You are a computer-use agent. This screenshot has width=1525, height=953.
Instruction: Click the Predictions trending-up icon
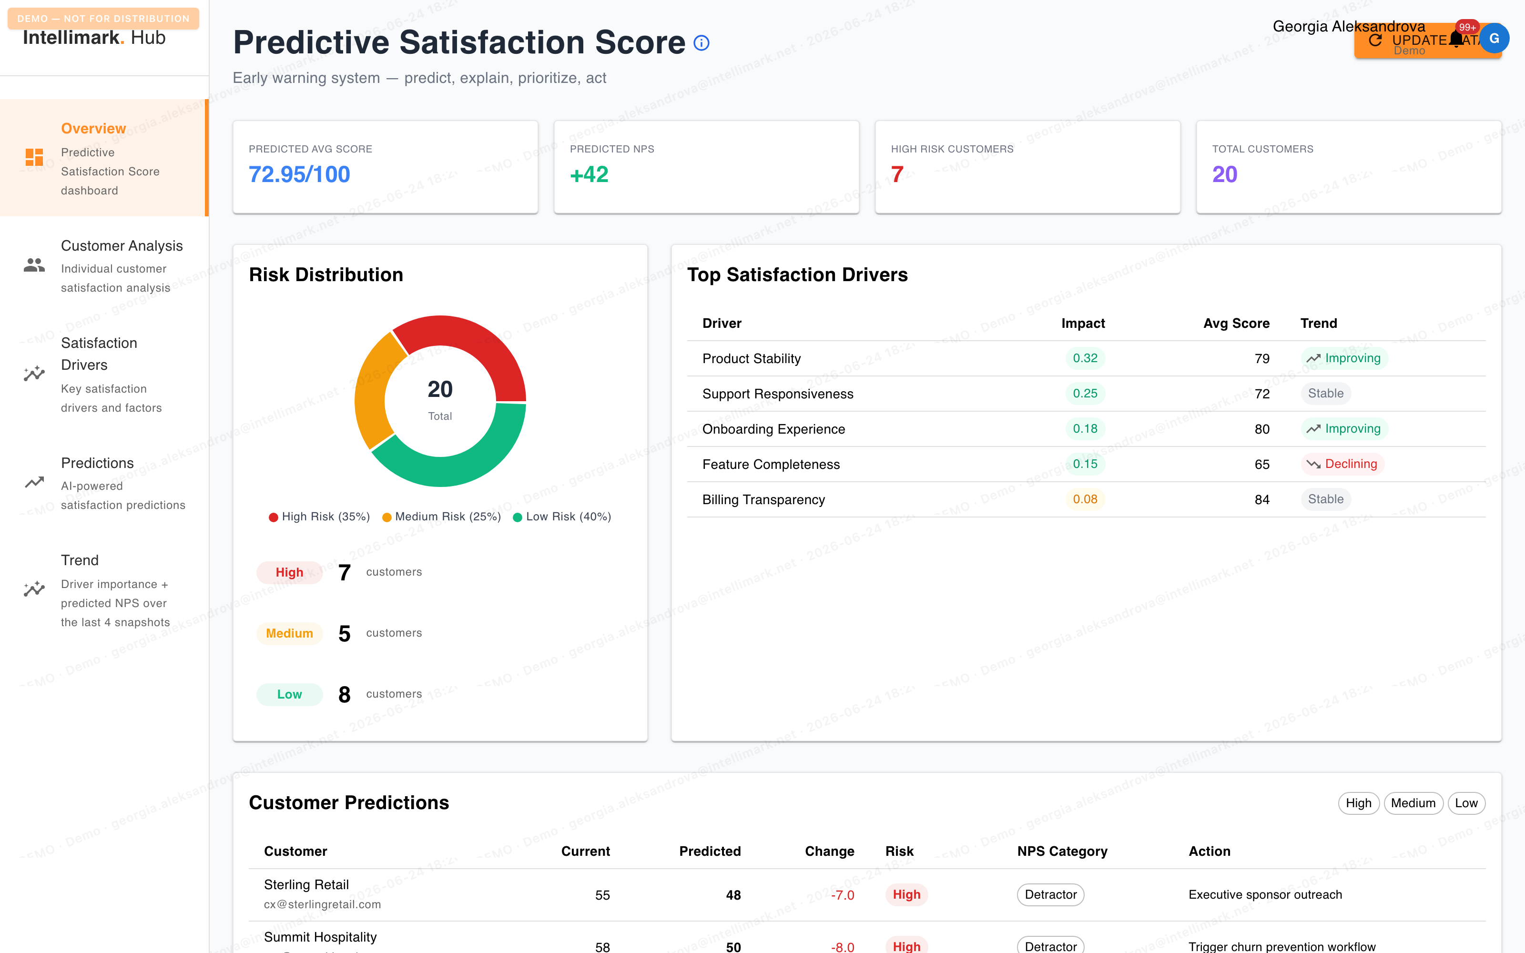pos(34,482)
